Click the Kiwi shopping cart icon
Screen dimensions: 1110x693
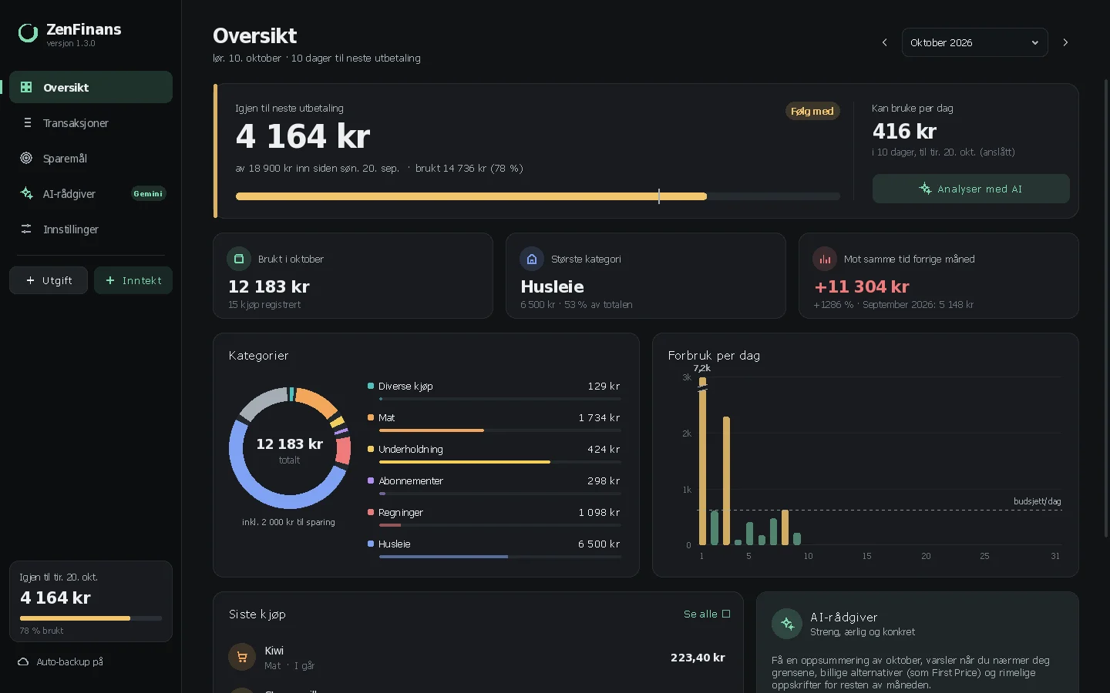click(242, 657)
